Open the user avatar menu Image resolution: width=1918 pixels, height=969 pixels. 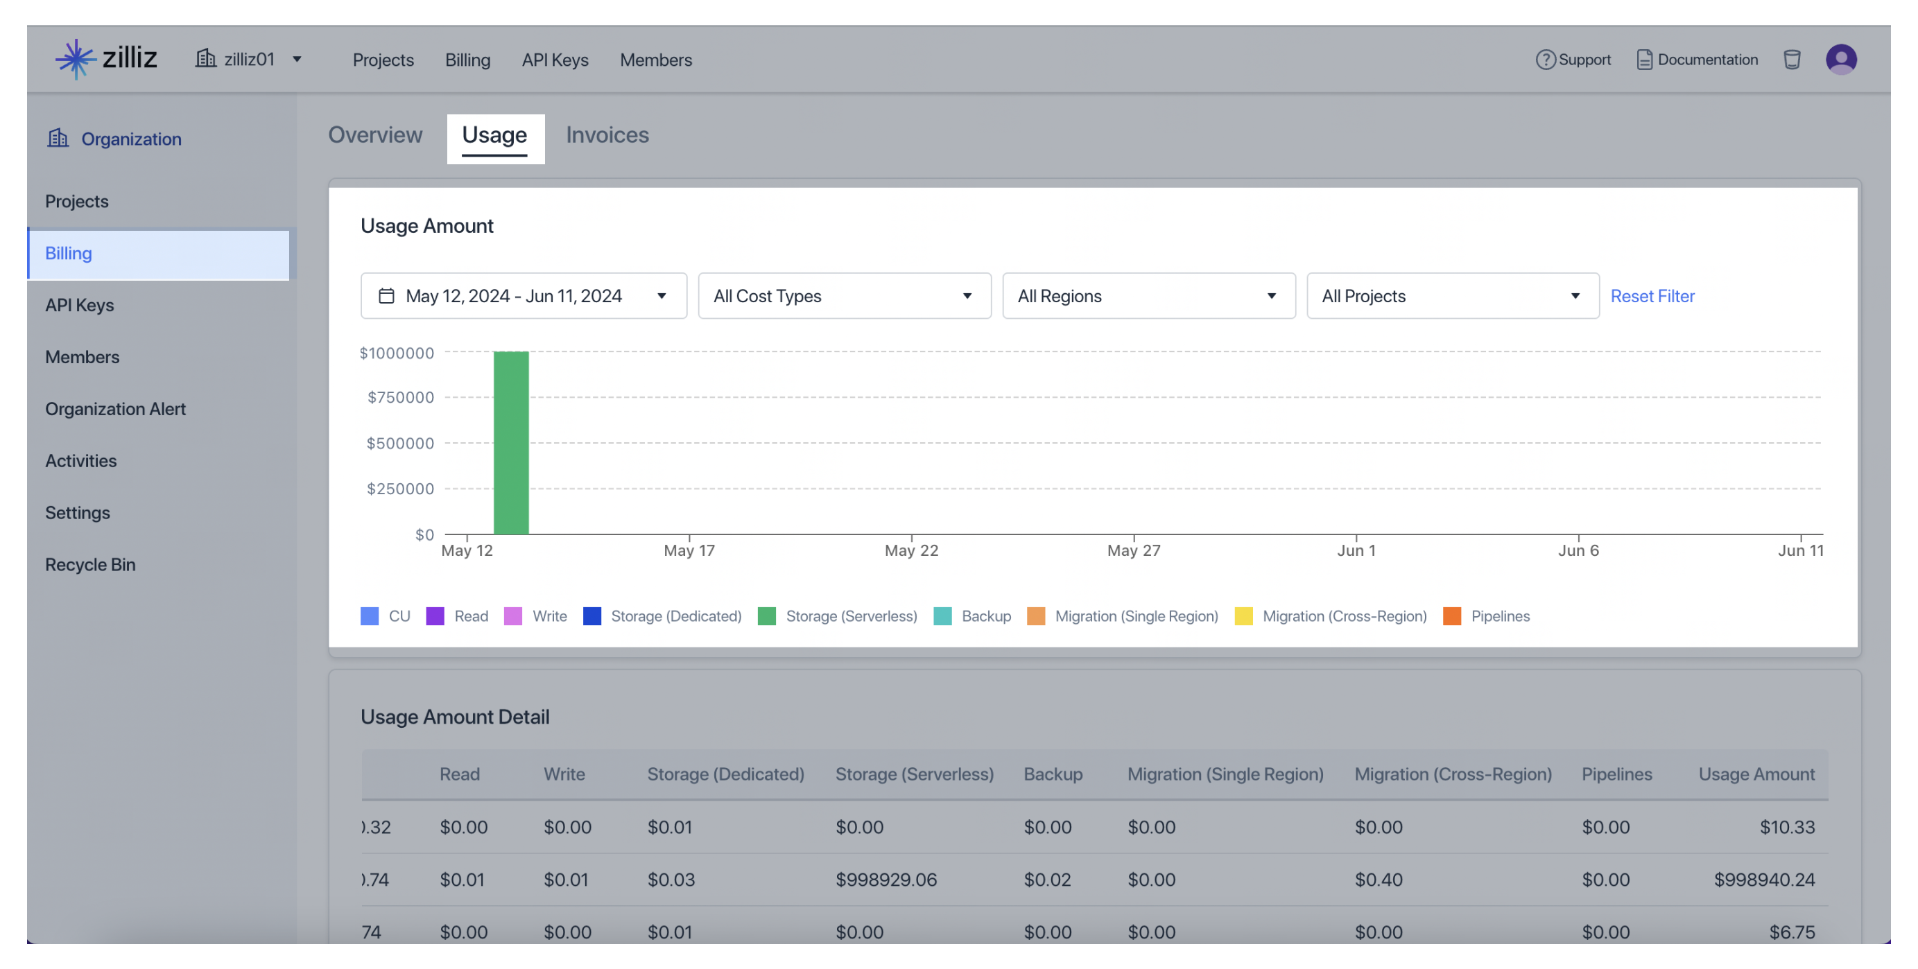tap(1840, 60)
